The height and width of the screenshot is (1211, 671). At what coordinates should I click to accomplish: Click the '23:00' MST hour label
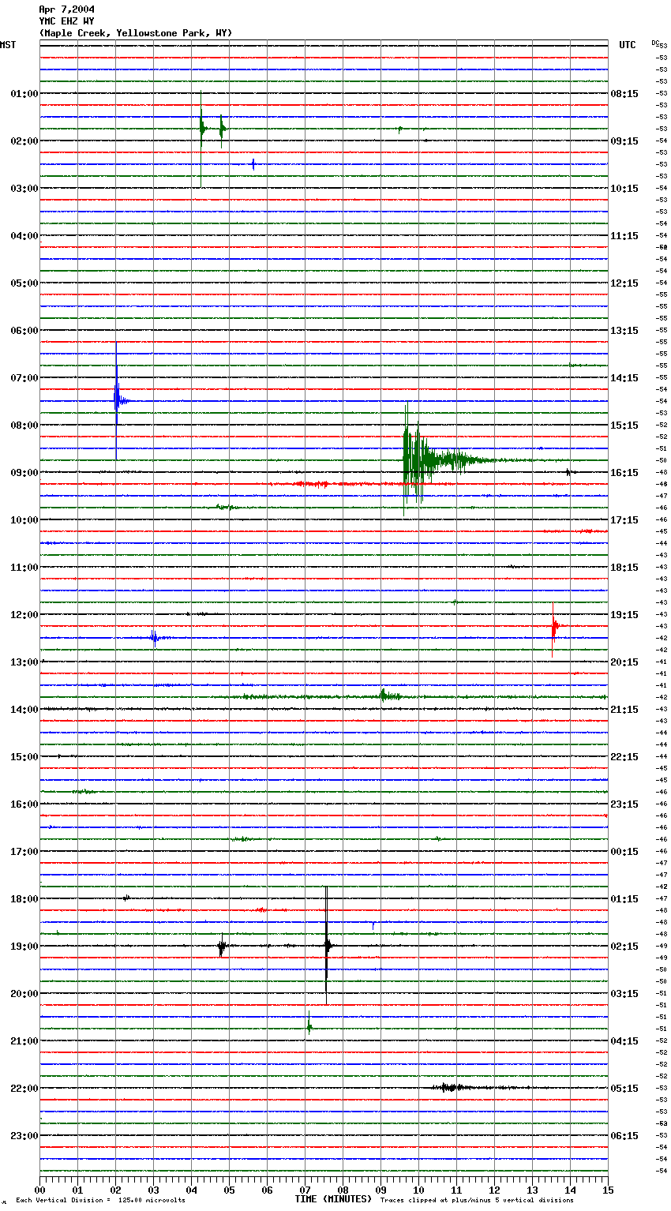24,1136
